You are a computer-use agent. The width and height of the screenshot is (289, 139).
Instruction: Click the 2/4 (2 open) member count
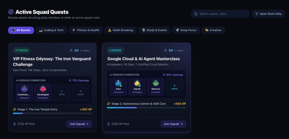click(x=80, y=51)
